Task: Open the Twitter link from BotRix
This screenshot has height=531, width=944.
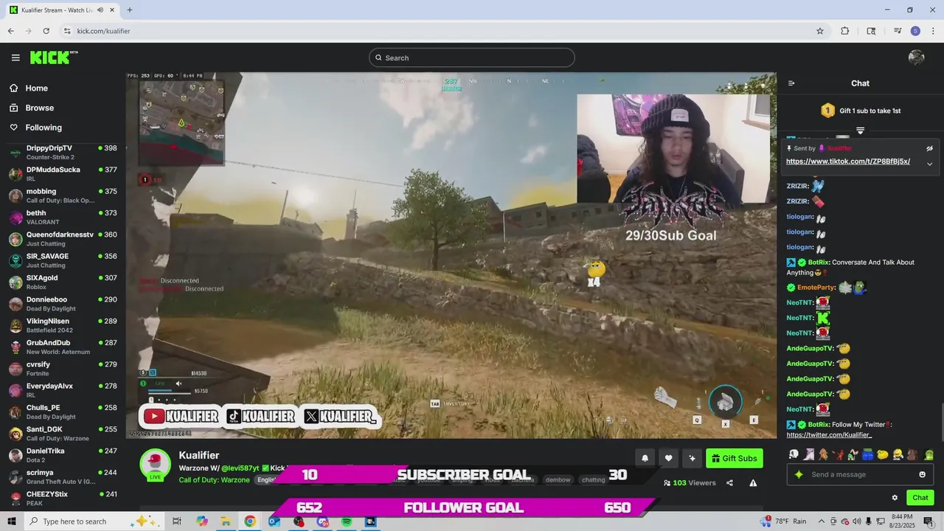Action: [829, 435]
